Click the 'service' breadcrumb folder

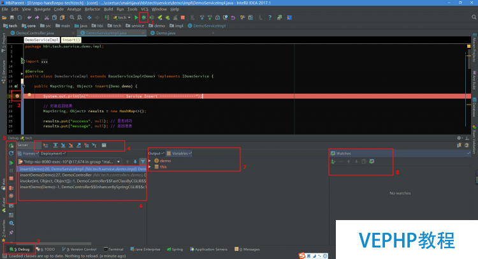tap(134, 26)
